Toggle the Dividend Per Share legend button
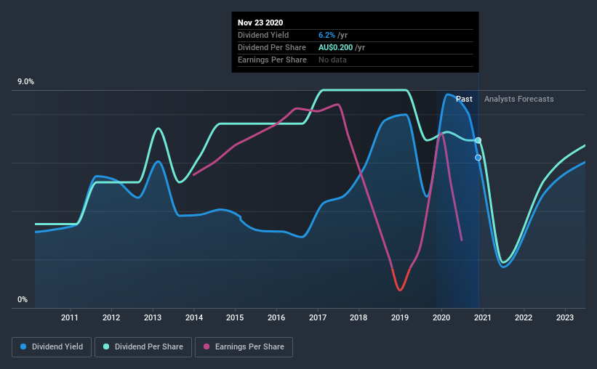The image size is (597, 369). (x=143, y=347)
